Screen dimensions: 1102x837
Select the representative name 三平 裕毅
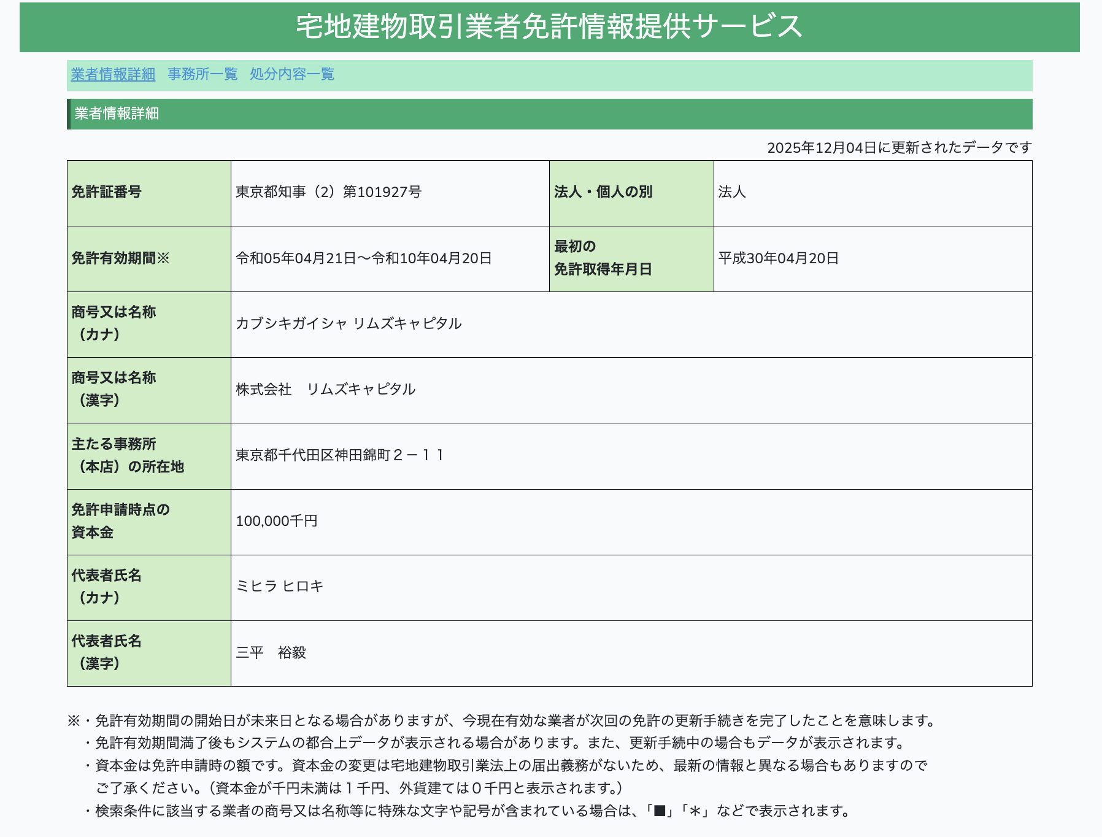pos(271,653)
